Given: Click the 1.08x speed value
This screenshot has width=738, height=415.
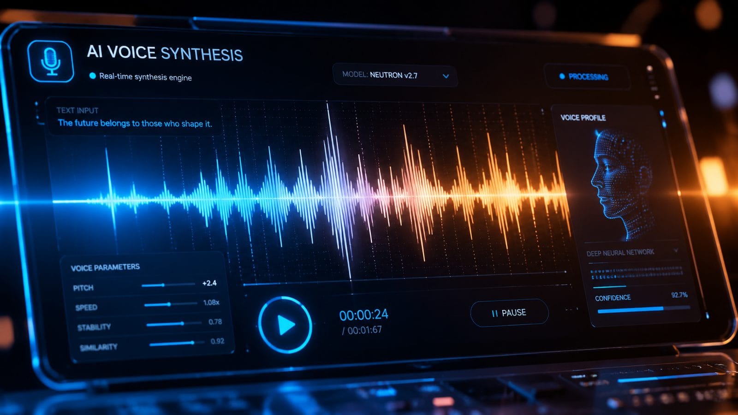Looking at the screenshot, I should [x=211, y=302].
